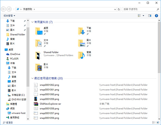
Task: Select the Shared Folder tile in main pane
Action: tap(54, 55)
